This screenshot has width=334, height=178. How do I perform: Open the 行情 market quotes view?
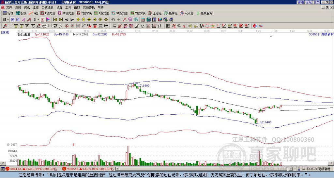8,13
